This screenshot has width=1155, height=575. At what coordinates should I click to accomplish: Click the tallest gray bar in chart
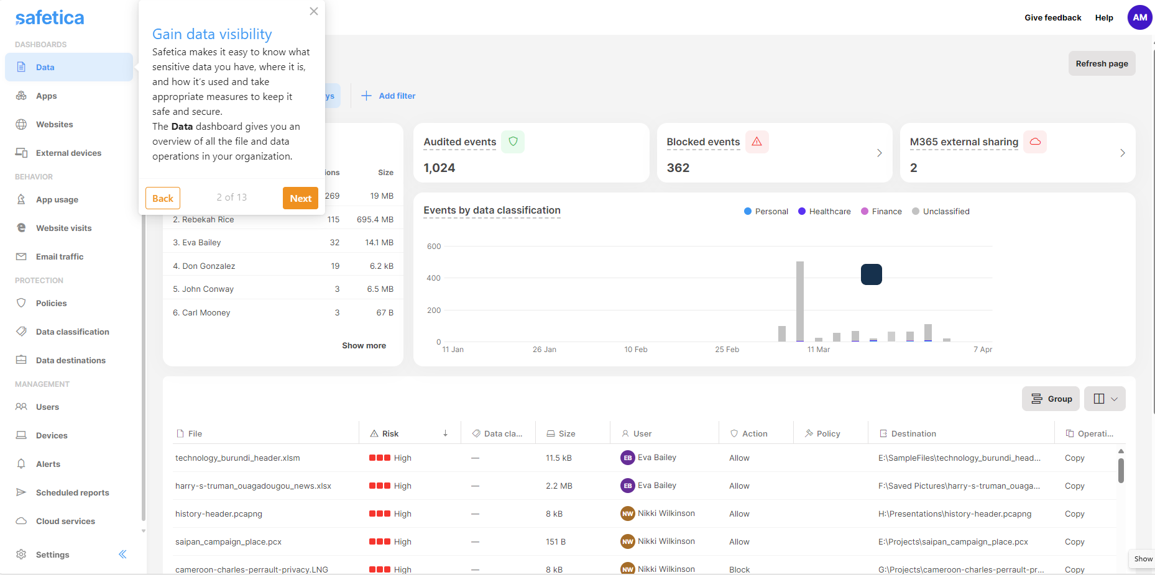pos(800,301)
